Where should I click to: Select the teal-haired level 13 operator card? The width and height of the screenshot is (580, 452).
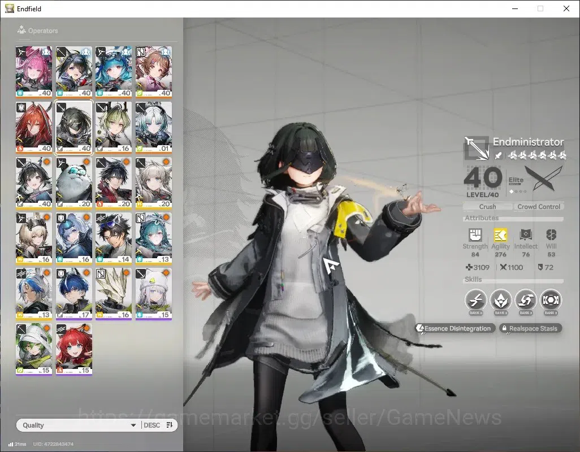(x=154, y=238)
